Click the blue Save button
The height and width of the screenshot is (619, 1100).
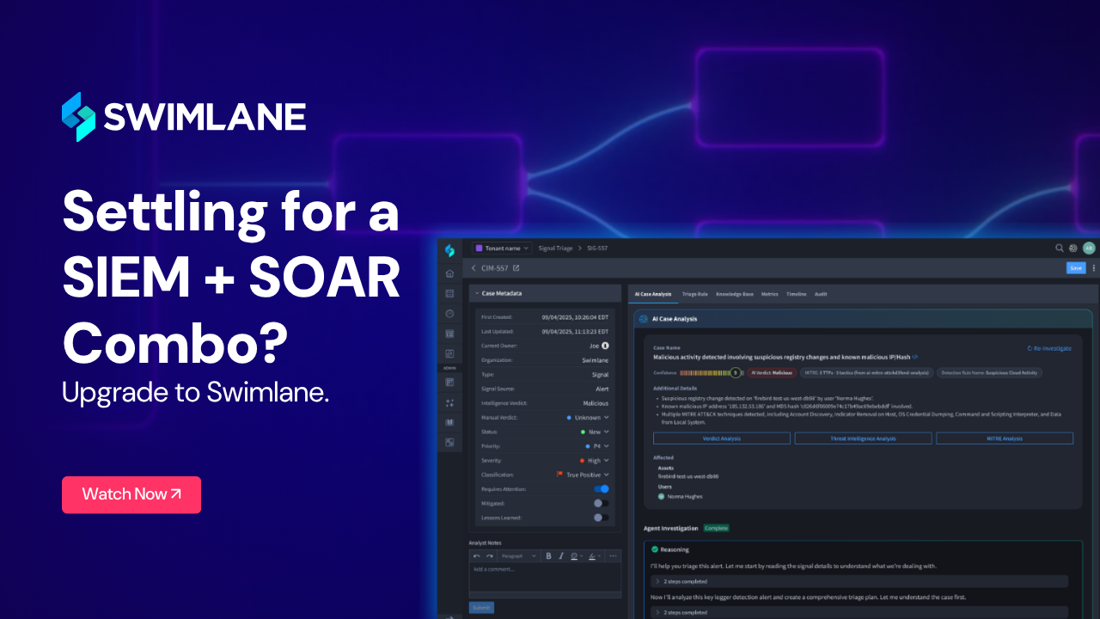tap(1076, 268)
